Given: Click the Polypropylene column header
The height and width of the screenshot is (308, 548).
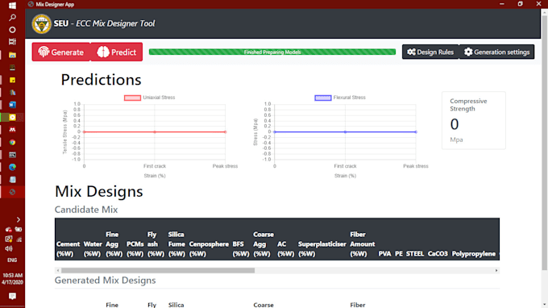Looking at the screenshot, I should (x=474, y=254).
